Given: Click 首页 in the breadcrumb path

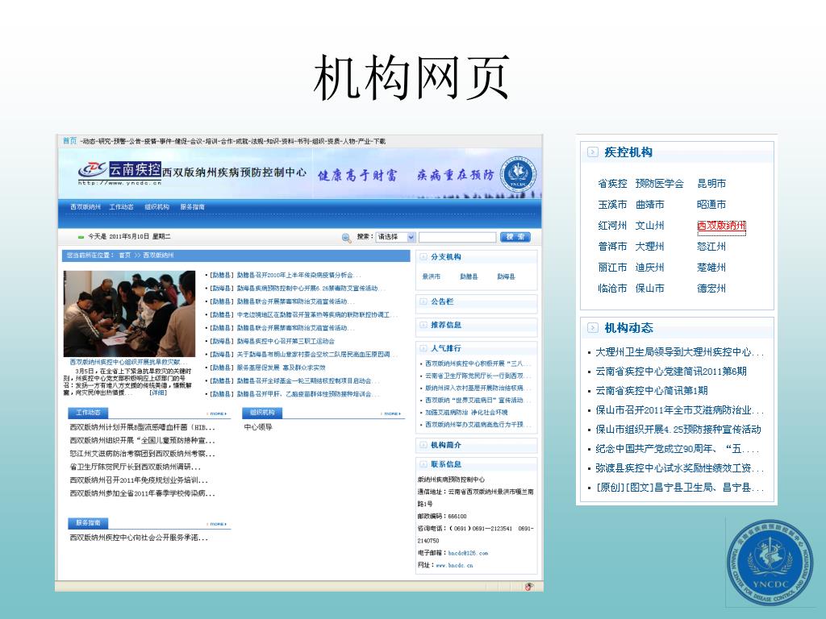Looking at the screenshot, I should [125, 255].
